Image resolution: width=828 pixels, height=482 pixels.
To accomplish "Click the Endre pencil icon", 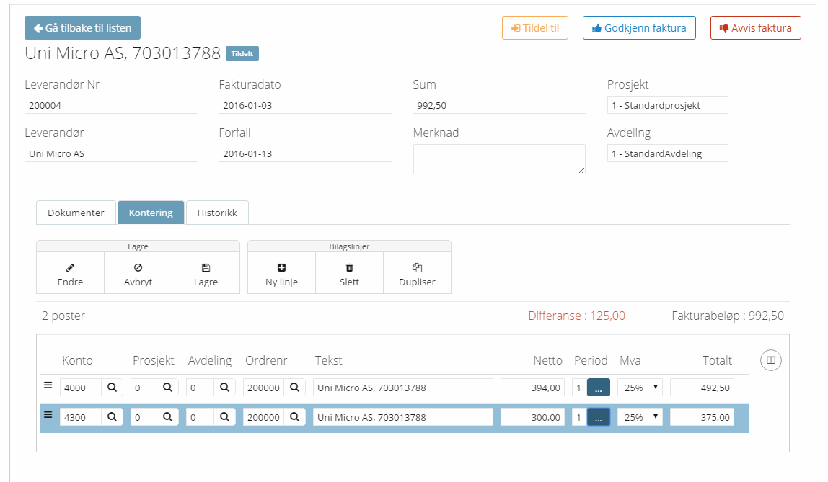I will click(x=70, y=267).
